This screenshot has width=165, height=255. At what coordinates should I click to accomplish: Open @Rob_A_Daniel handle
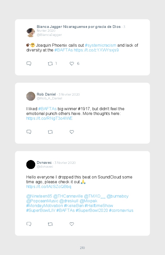click(x=49, y=98)
